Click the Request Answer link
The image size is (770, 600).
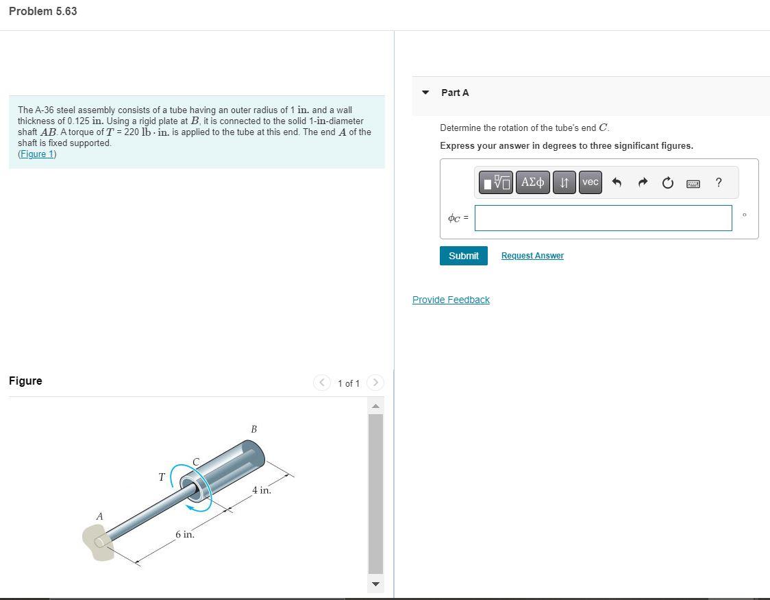coord(532,255)
